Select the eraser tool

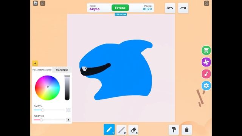[133, 130]
